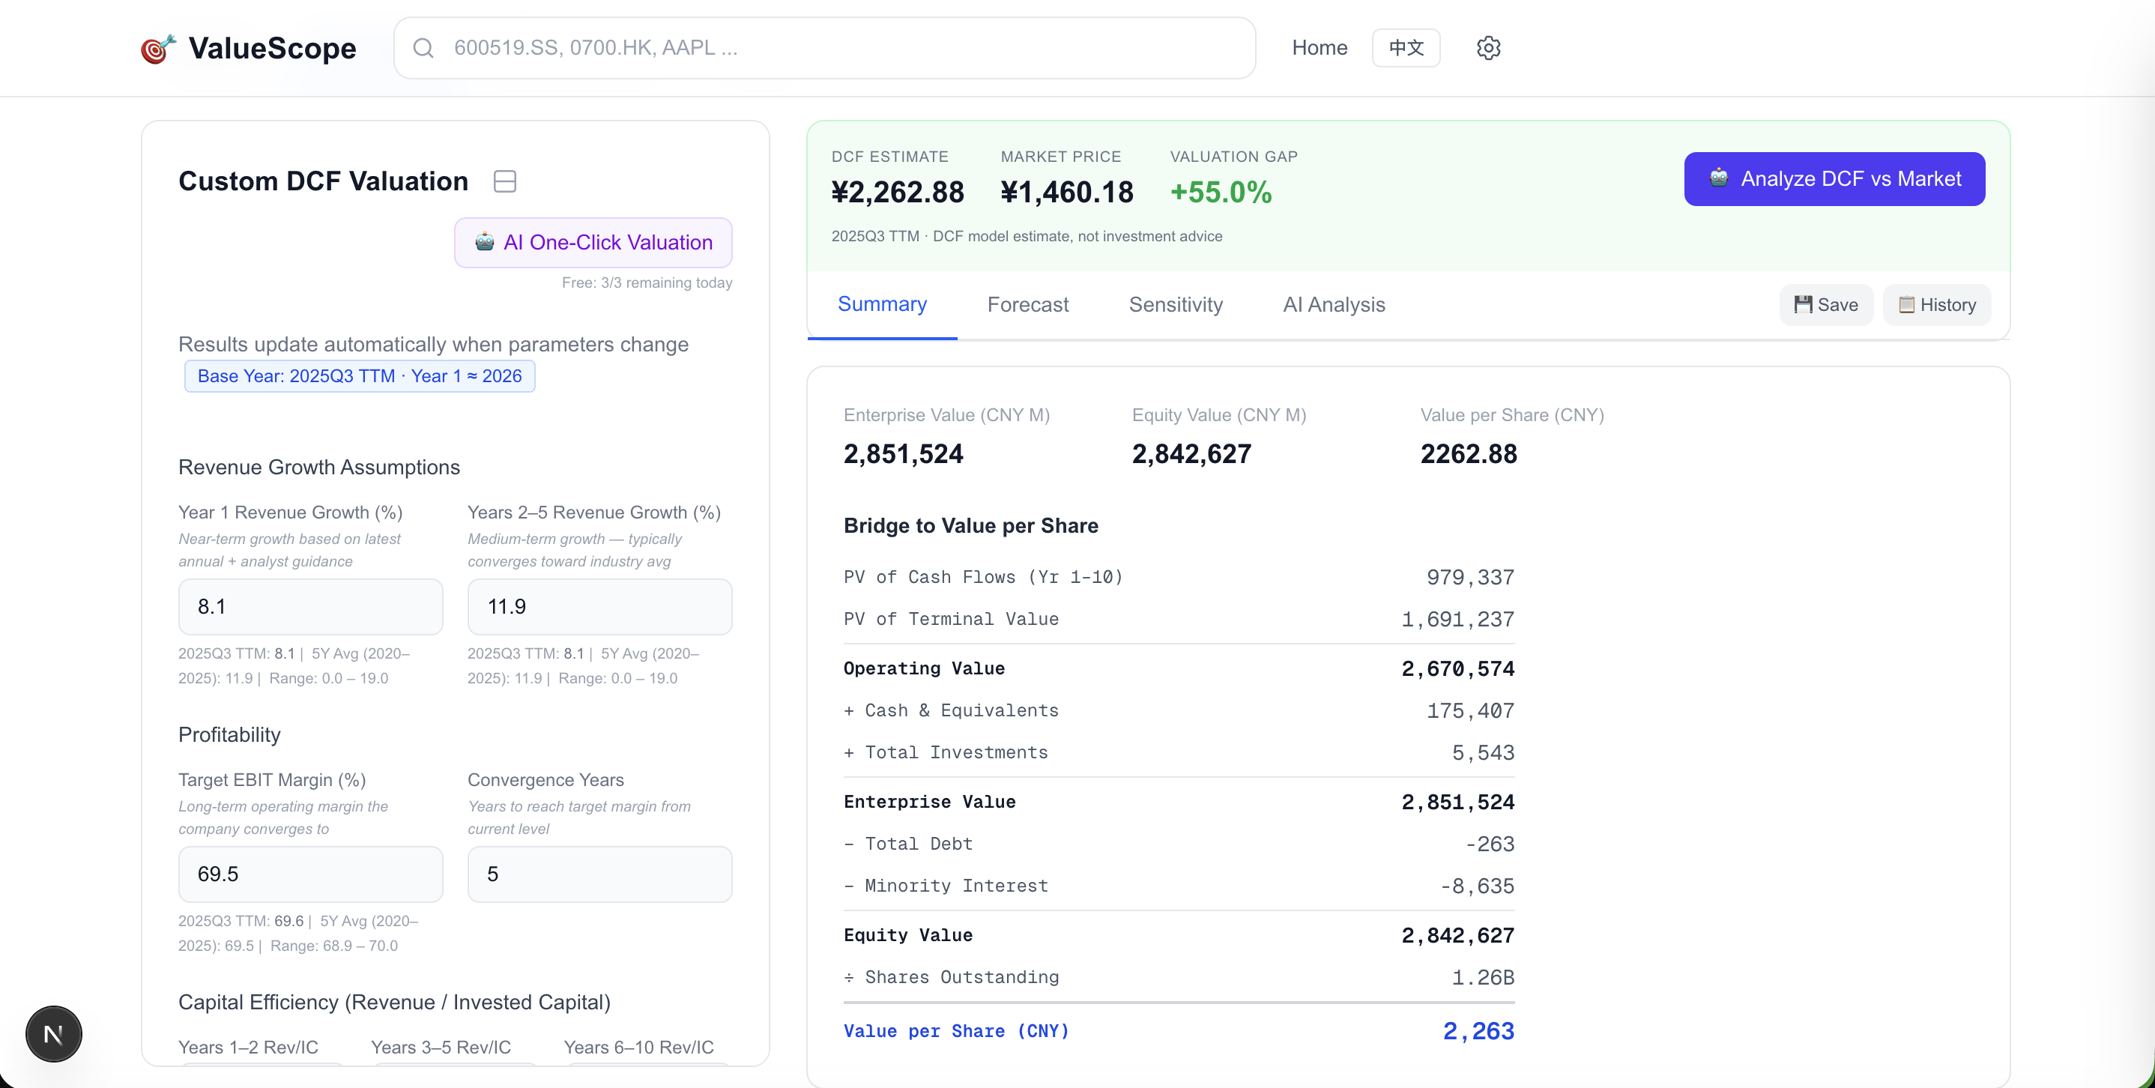Viewport: 2155px width, 1088px height.
Task: Click the PV of Terminal Value row label
Action: (950, 619)
